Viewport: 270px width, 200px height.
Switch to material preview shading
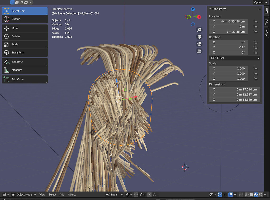(x=256, y=194)
